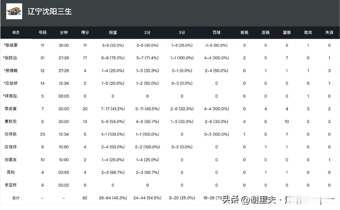Click the 辽宁沈阳三生 team title
This screenshot has height=210, width=340.
(50, 11)
